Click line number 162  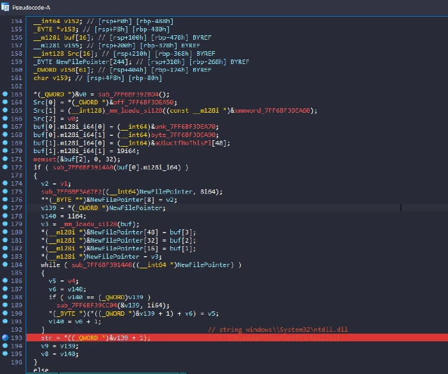click(x=17, y=86)
